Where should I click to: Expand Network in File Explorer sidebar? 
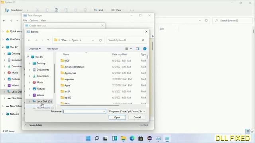point(3,114)
